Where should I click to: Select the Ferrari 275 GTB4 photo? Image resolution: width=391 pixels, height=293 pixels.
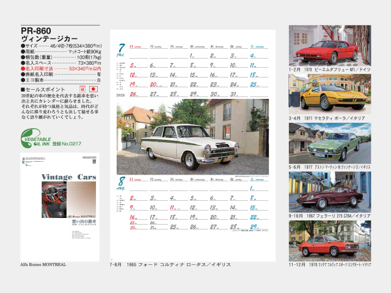(321, 192)
